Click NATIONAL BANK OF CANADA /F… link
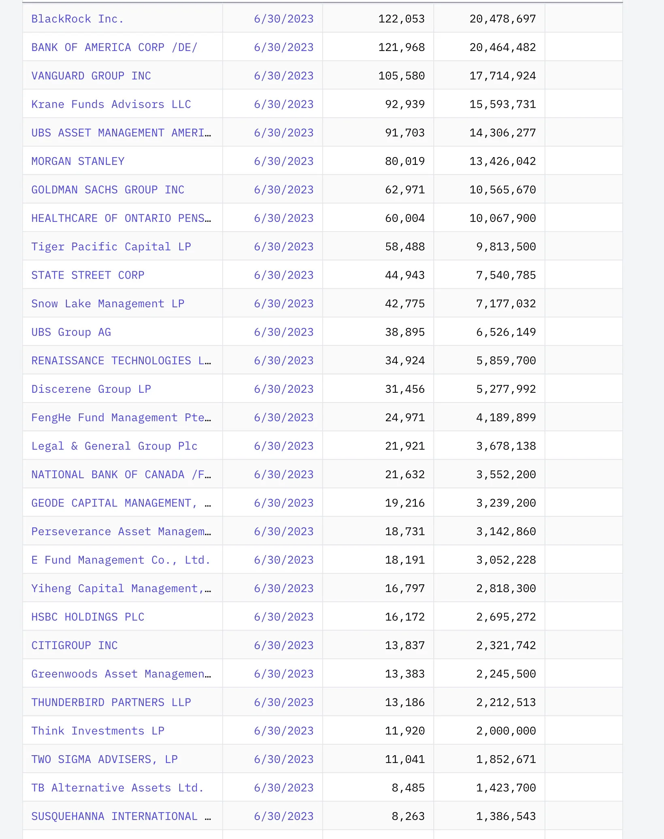 pos(121,475)
